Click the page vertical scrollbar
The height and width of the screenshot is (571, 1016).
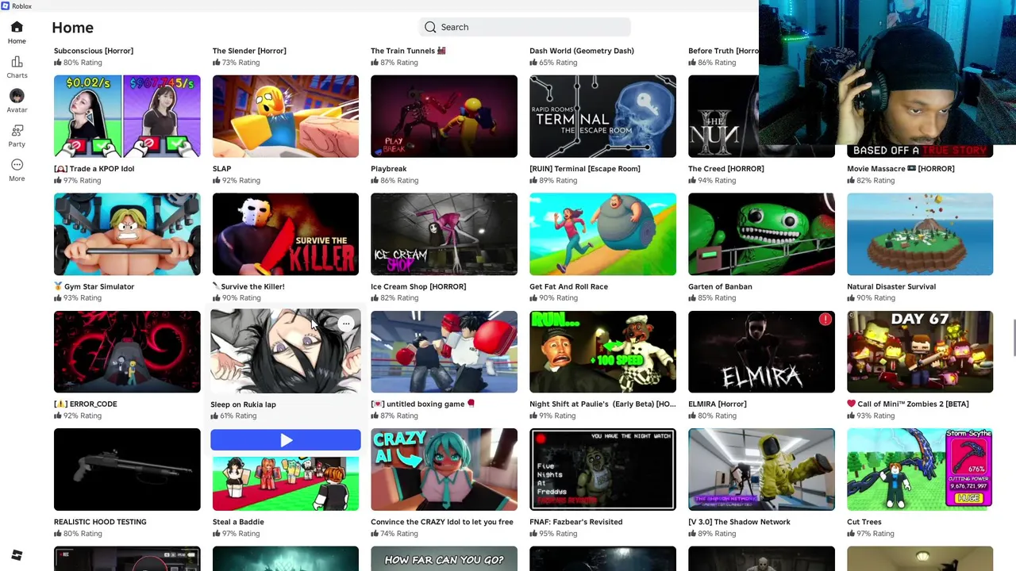(x=1013, y=339)
